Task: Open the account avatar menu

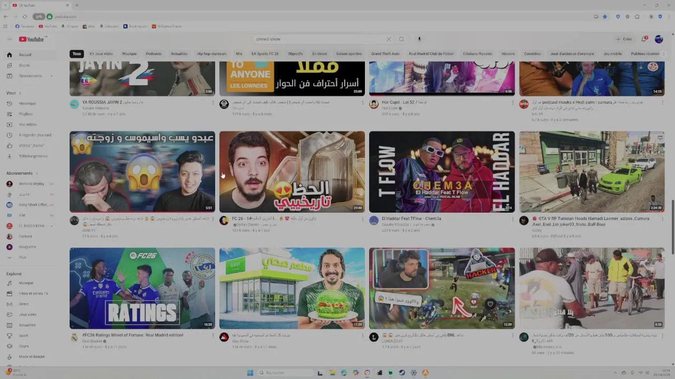Action: (659, 39)
